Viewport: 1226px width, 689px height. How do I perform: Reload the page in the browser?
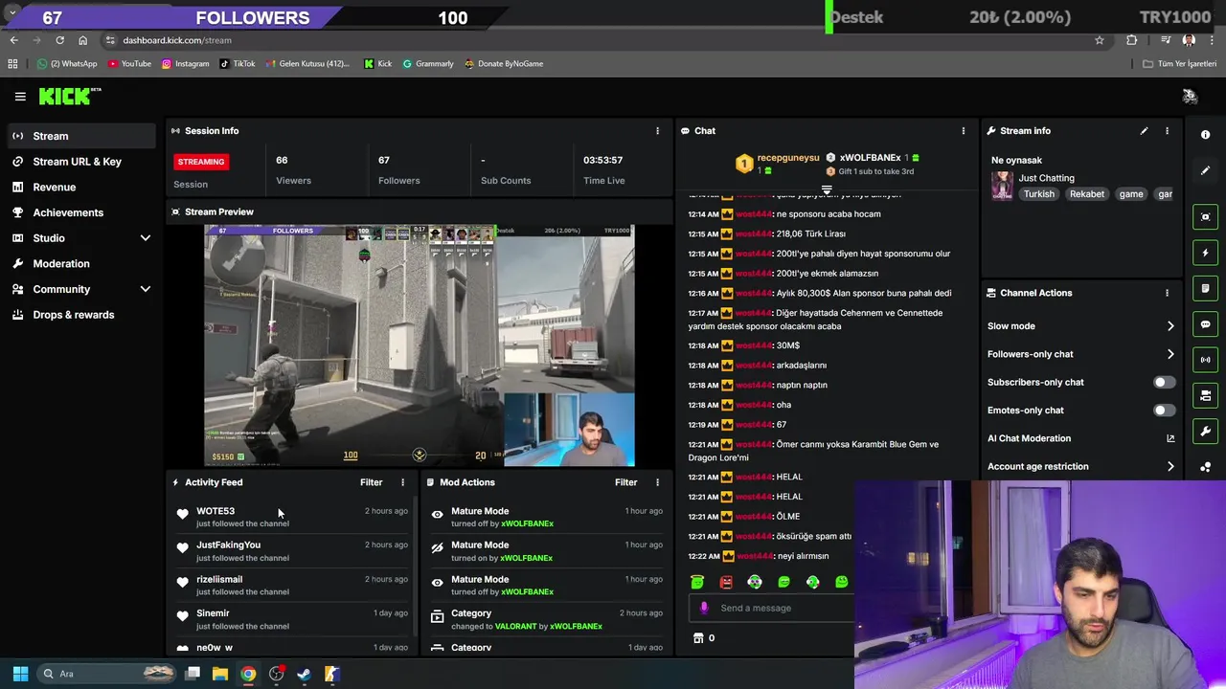tap(59, 40)
